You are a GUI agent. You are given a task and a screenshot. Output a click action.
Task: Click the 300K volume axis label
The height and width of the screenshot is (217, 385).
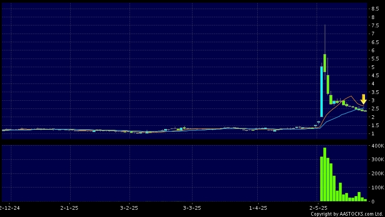[x=378, y=159]
